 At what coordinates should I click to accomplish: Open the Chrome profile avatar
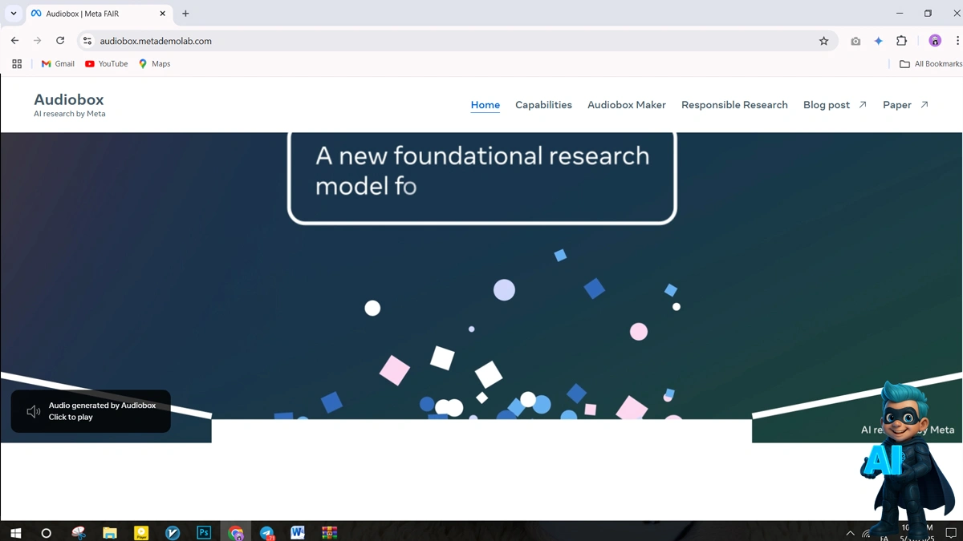pyautogui.click(x=935, y=41)
